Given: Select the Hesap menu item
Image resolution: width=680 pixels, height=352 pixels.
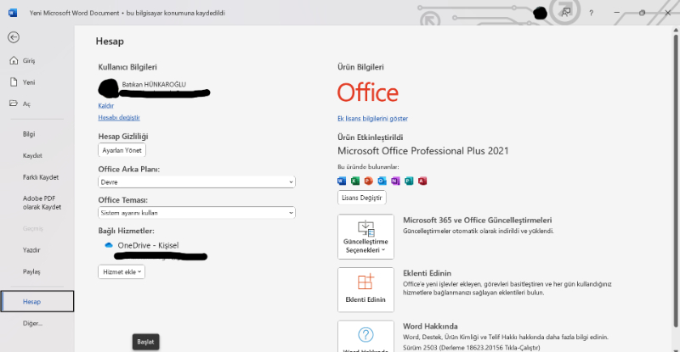Looking at the screenshot, I should (x=37, y=301).
